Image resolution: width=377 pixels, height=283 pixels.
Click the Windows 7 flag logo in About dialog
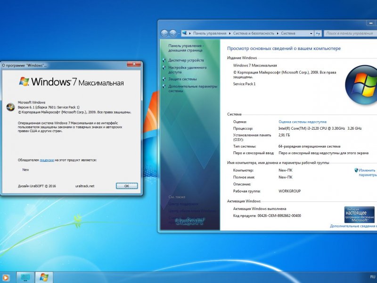click(24, 81)
